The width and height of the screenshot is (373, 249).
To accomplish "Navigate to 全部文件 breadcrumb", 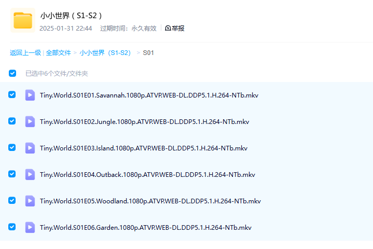I will point(58,53).
